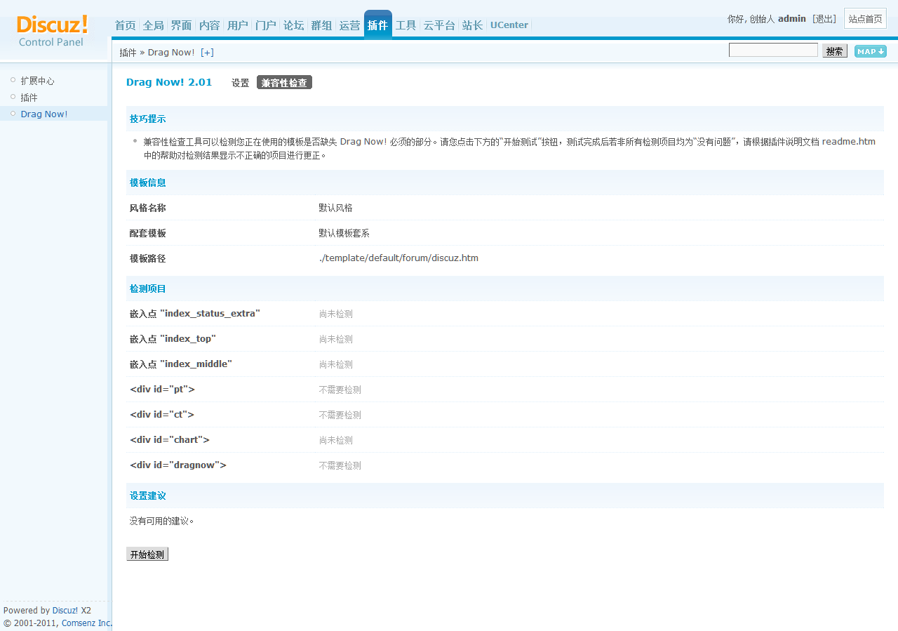898x631 pixels.
Task: Click the 嵌入点 "index_status_extra" row label
Action: [195, 314]
